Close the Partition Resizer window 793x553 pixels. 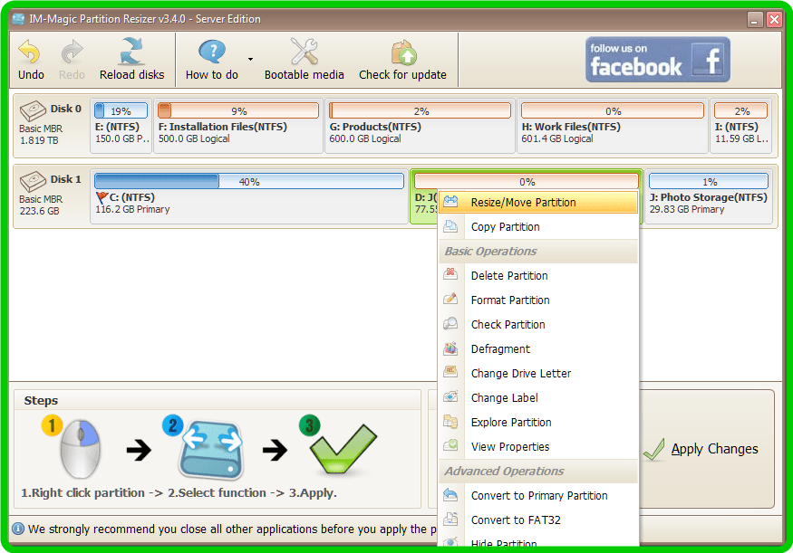click(x=774, y=19)
